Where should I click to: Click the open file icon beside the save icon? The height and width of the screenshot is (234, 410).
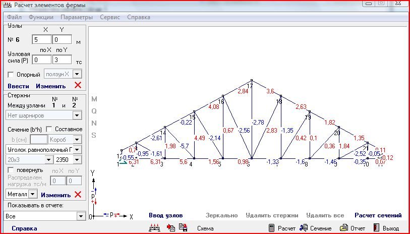point(171,228)
